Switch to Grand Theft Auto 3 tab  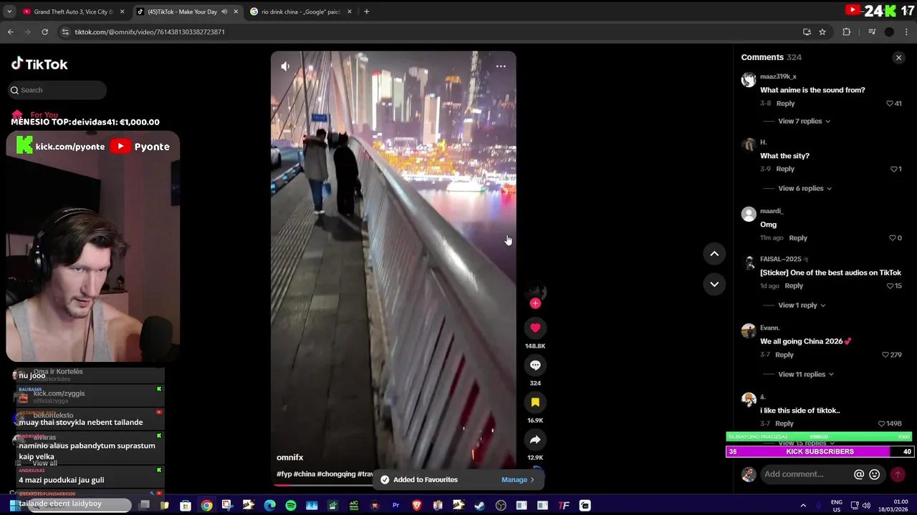click(72, 11)
